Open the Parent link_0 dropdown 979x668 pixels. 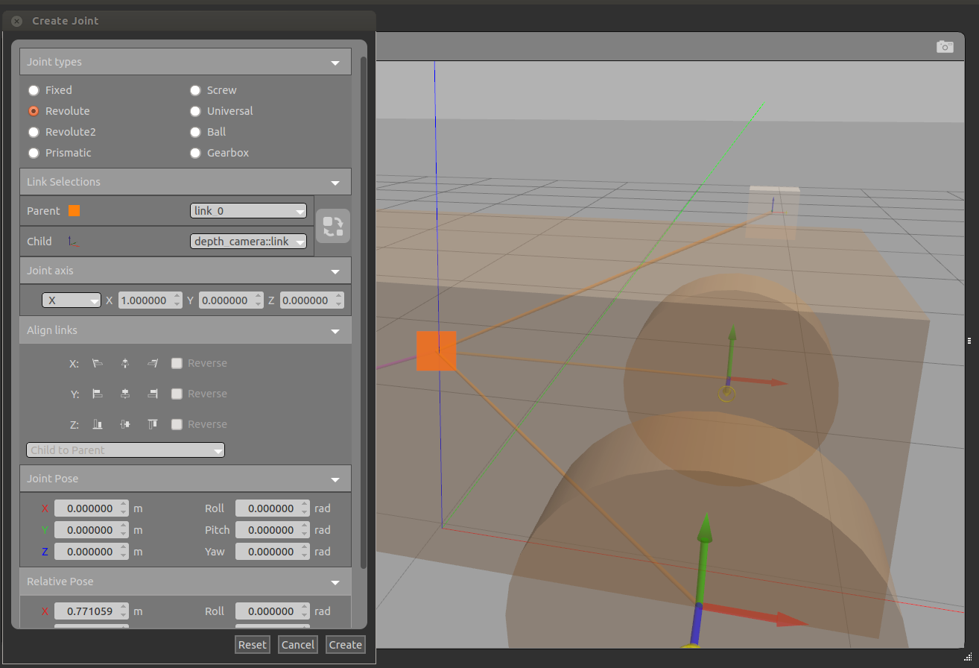(249, 211)
